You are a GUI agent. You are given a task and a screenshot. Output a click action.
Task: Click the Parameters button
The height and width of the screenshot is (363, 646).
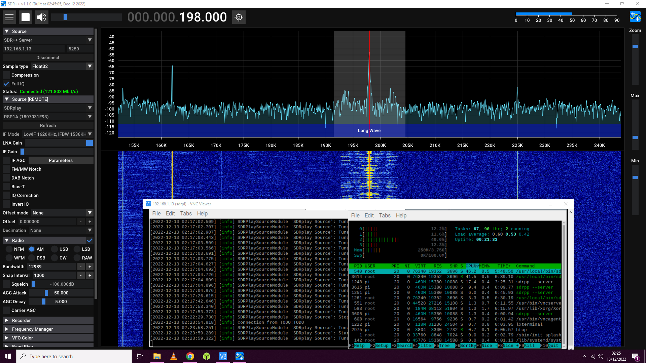[61, 160]
